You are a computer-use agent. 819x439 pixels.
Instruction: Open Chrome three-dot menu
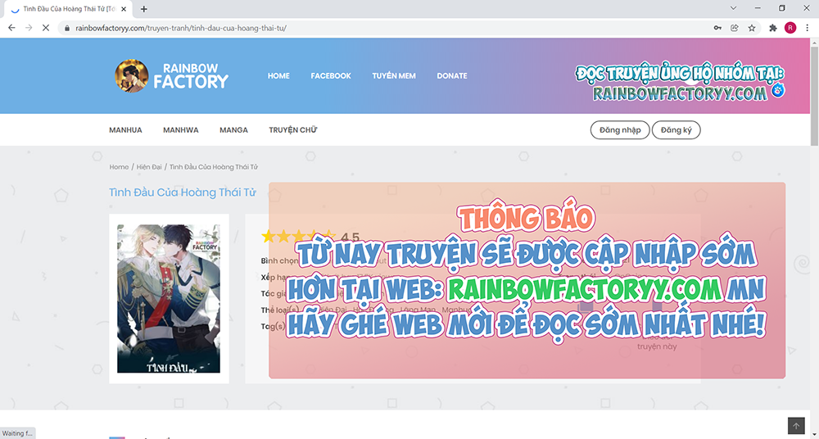click(x=807, y=27)
